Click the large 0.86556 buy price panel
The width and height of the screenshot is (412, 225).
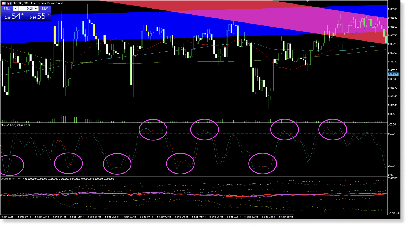(38, 16)
